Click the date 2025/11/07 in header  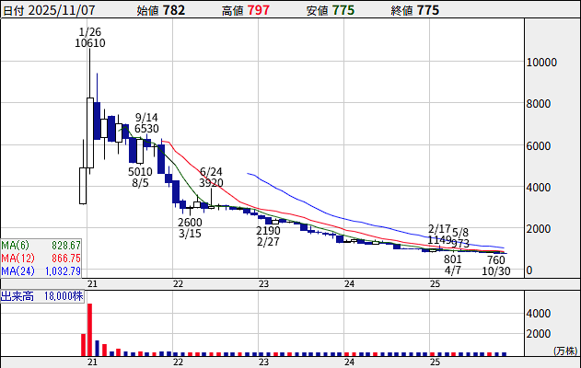(x=62, y=10)
